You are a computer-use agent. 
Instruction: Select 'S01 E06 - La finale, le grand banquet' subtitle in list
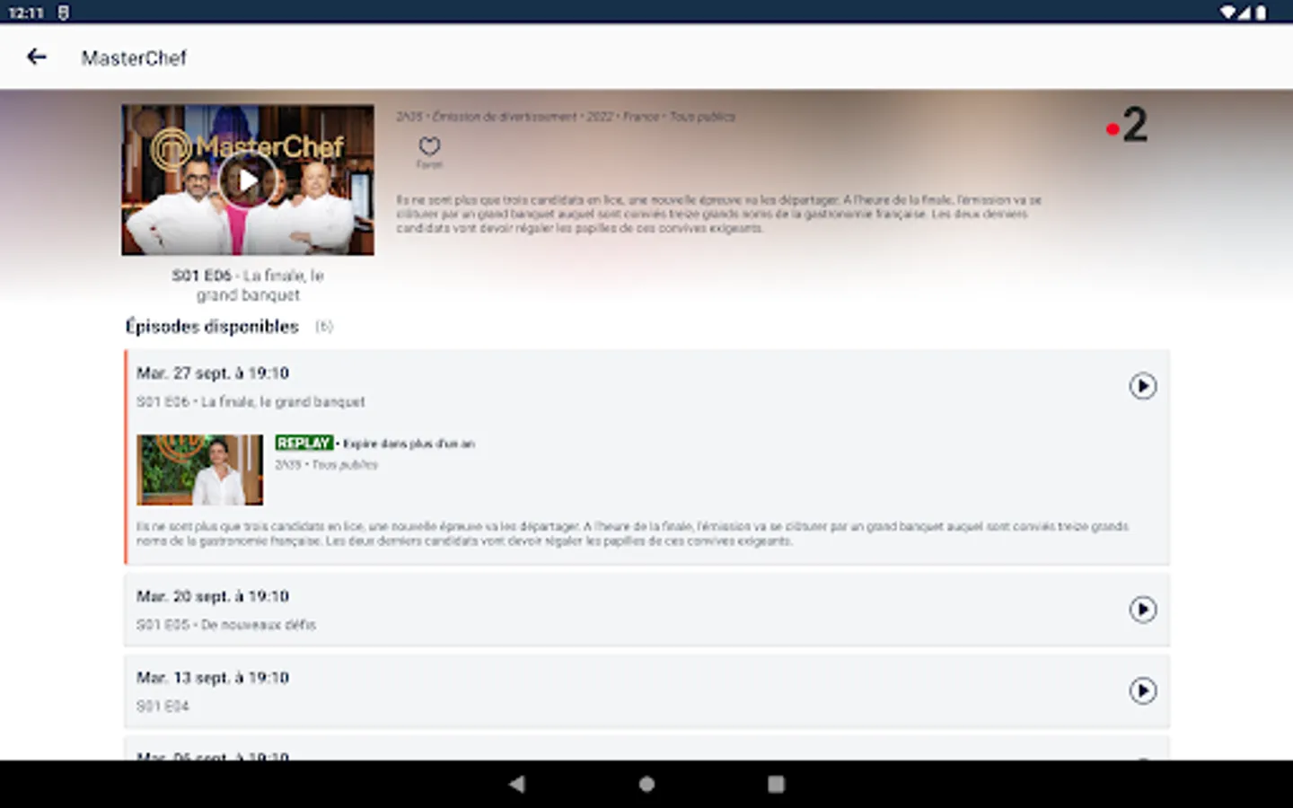[x=251, y=401]
